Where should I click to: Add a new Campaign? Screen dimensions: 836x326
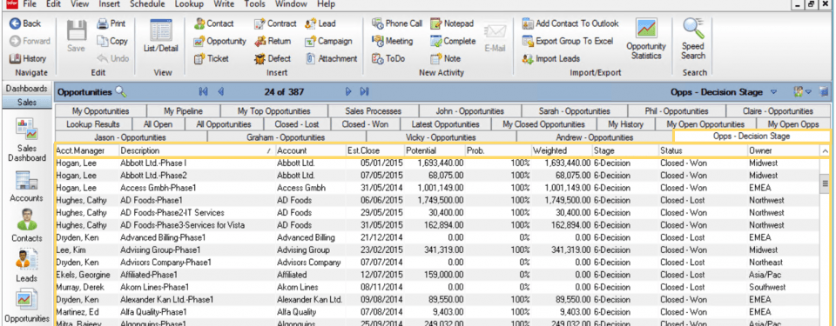328,41
